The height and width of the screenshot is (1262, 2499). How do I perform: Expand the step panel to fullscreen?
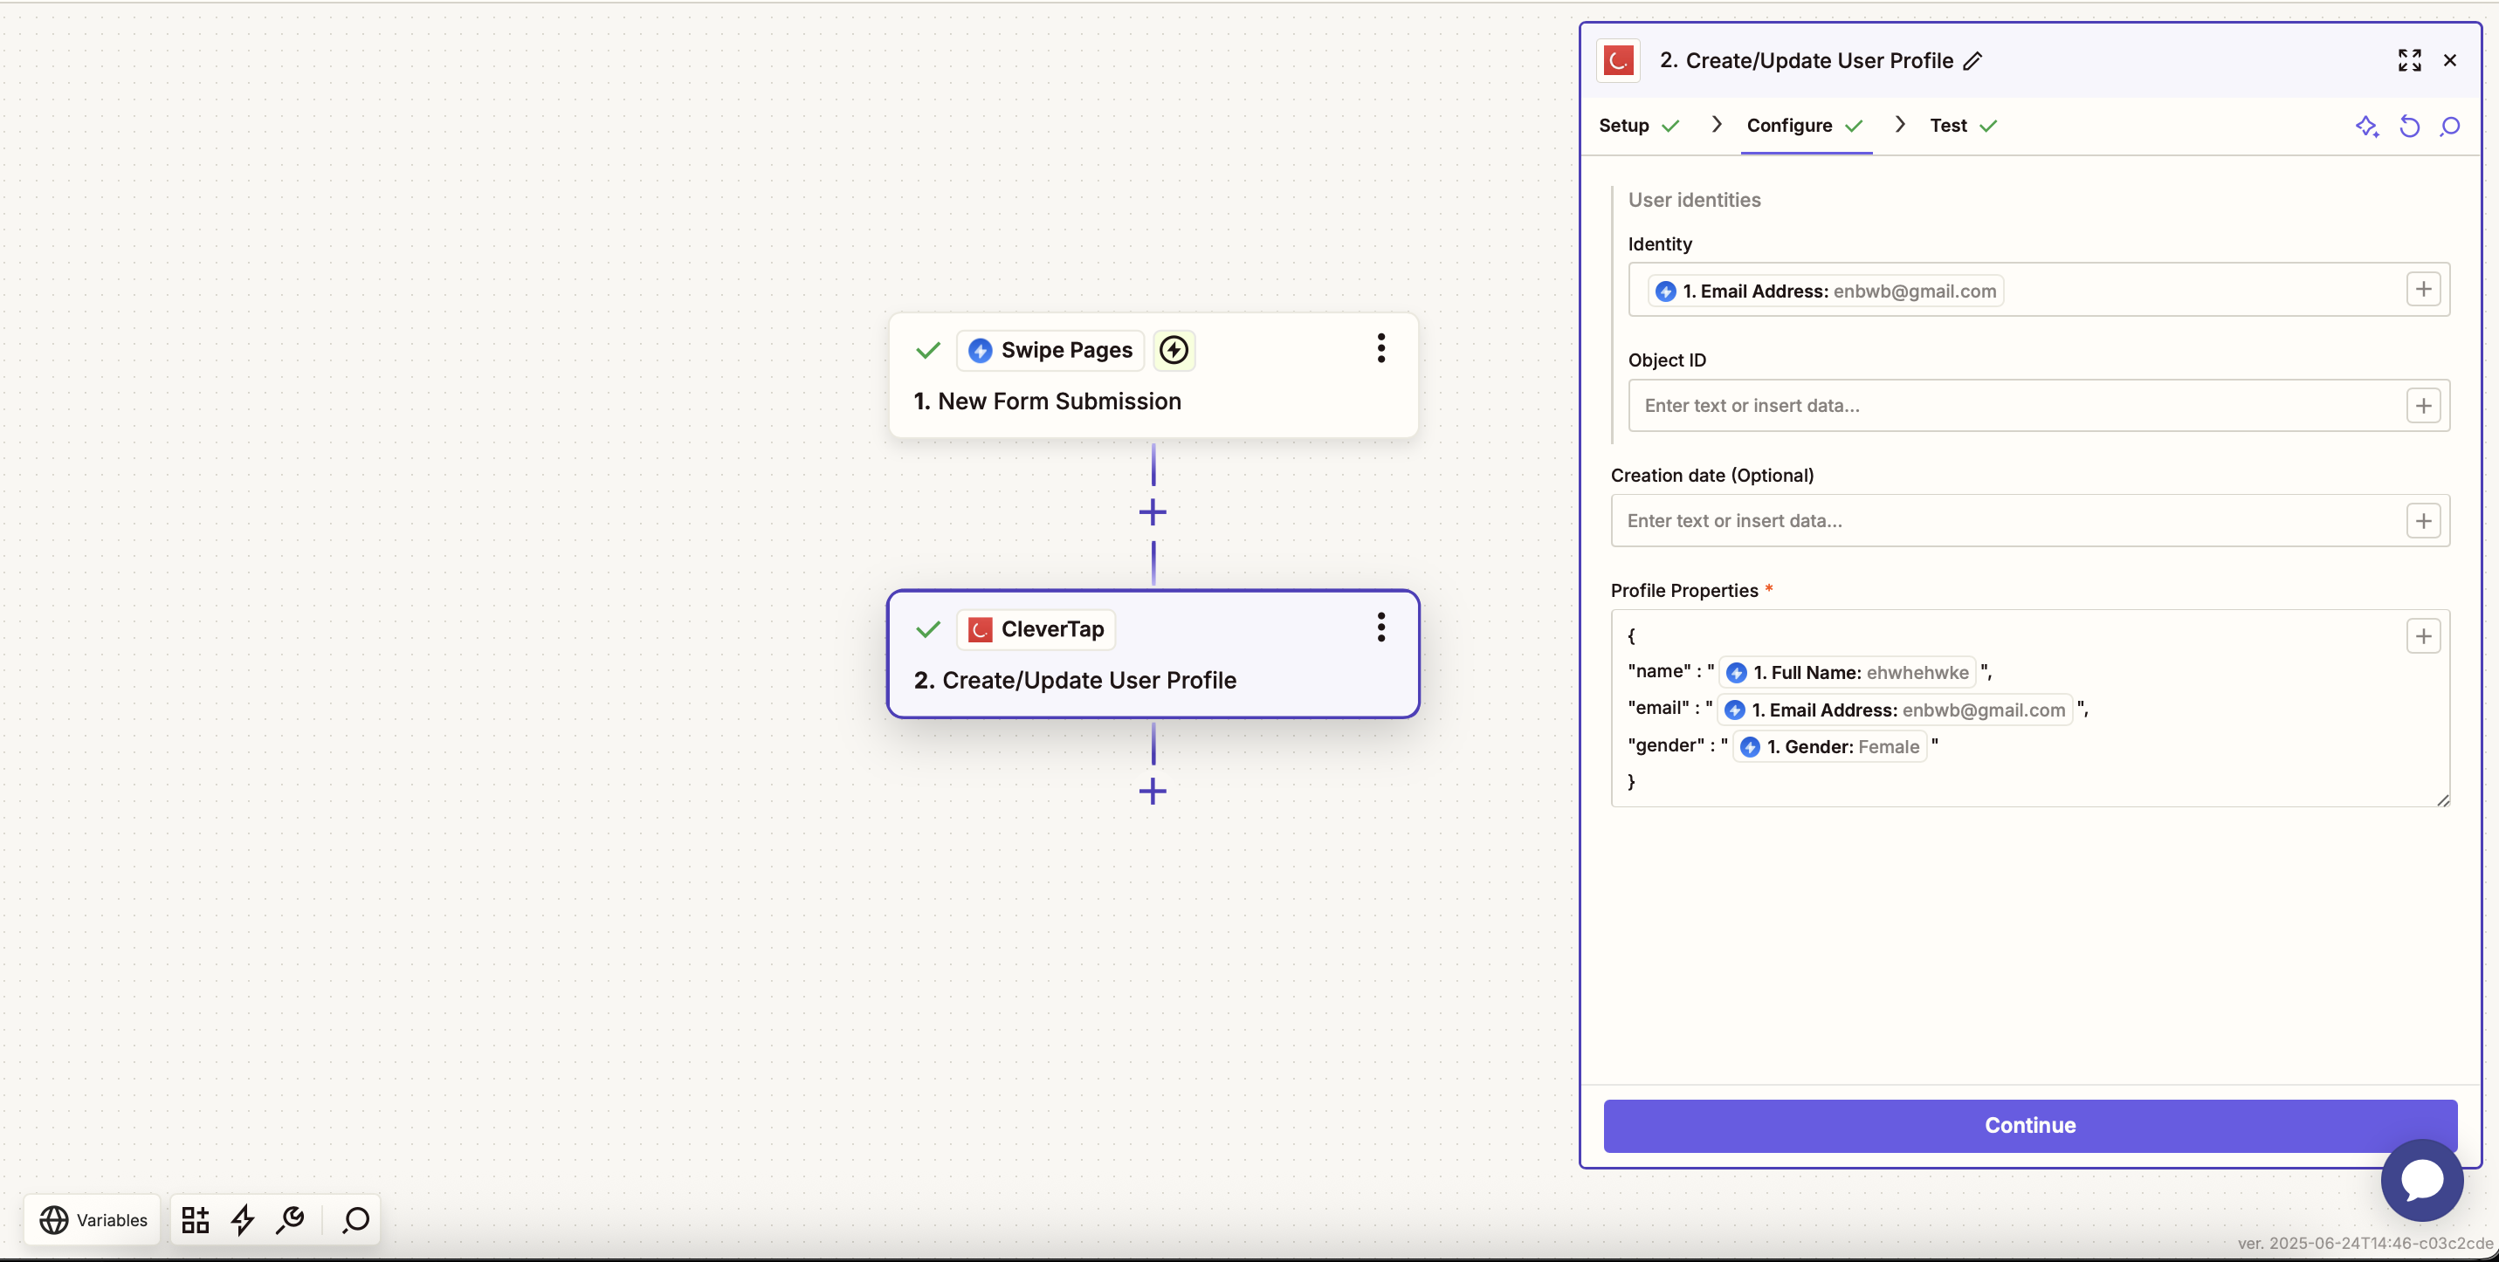2409,60
